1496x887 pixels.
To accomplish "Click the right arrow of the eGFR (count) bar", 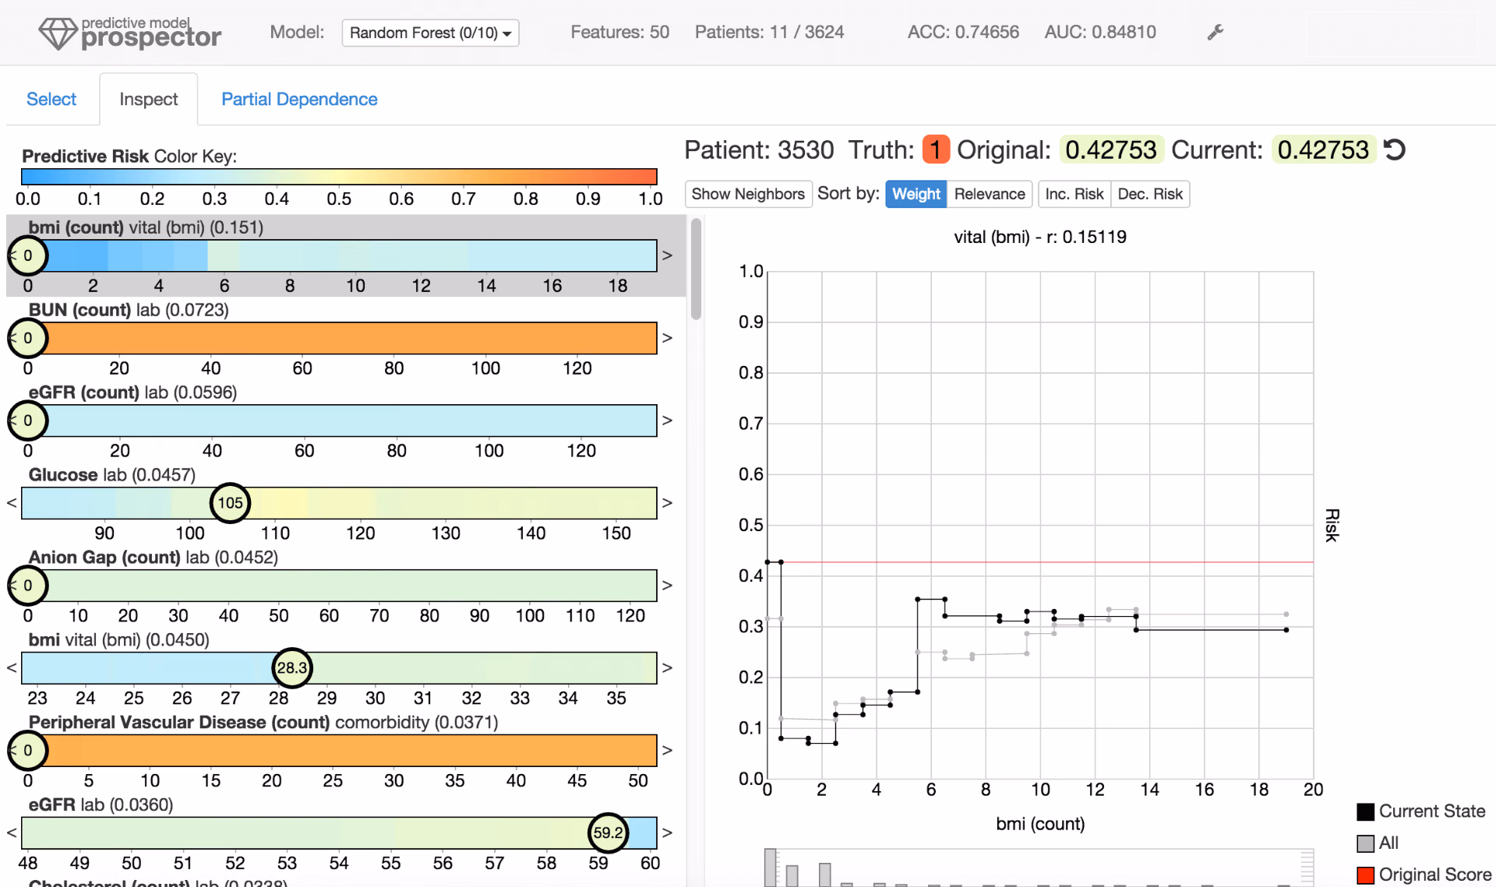I will click(x=667, y=421).
